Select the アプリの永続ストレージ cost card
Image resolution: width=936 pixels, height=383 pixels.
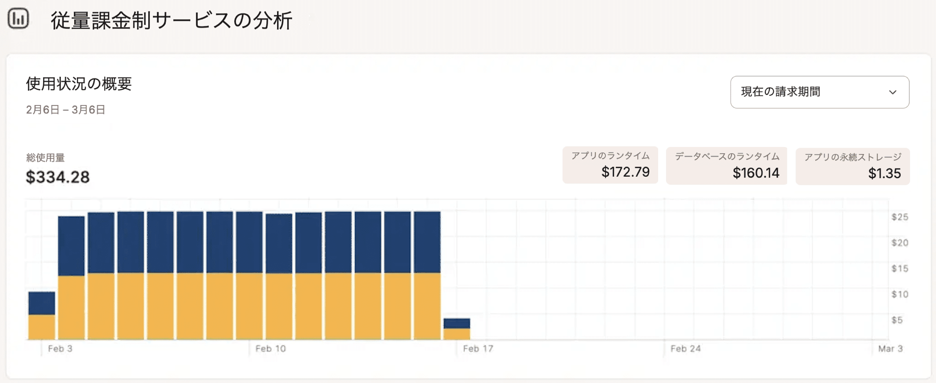[852, 166]
